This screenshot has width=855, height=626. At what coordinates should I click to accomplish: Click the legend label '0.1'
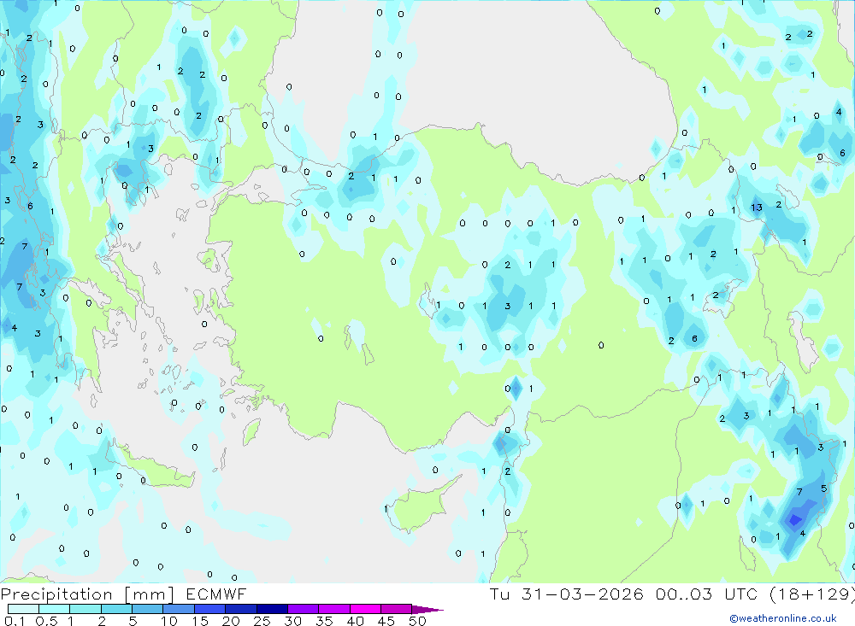[15, 621]
